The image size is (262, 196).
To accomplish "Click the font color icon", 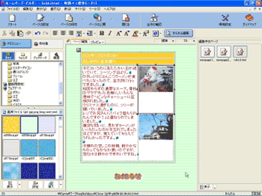I will point(135,33).
